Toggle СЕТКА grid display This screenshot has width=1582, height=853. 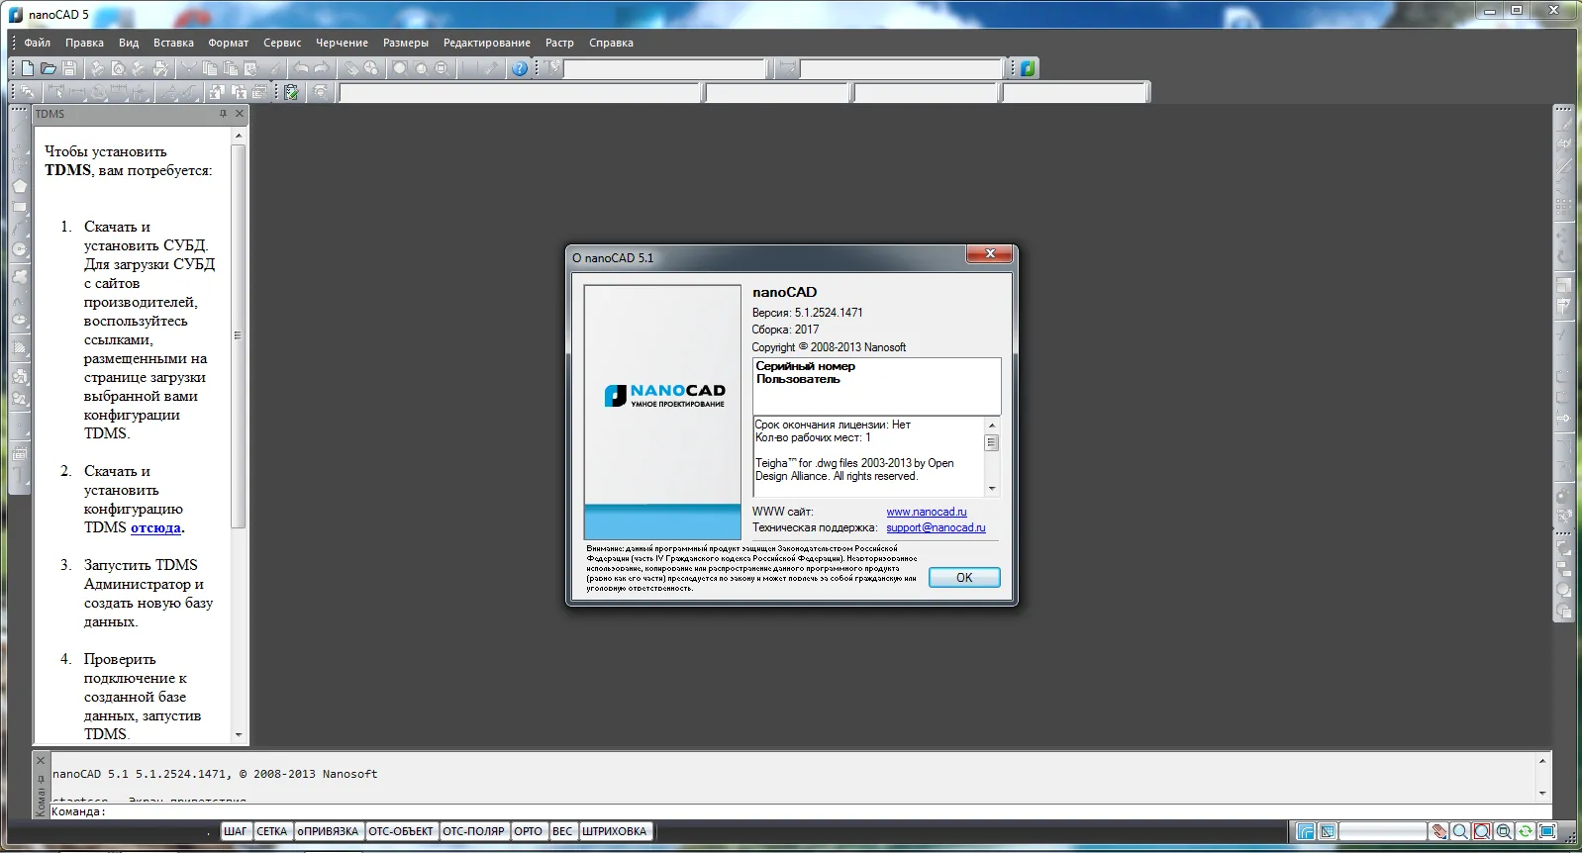pyautogui.click(x=272, y=831)
